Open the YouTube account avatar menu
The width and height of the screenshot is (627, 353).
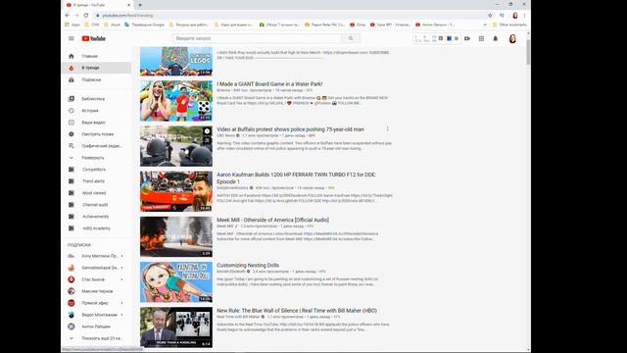coord(512,38)
